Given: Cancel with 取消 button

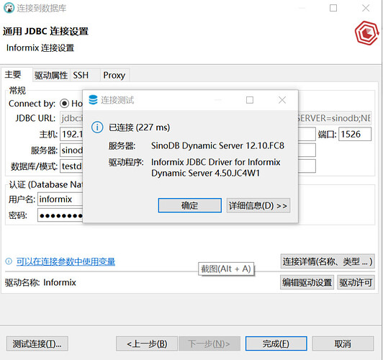Looking at the screenshot, I should click(x=343, y=343).
